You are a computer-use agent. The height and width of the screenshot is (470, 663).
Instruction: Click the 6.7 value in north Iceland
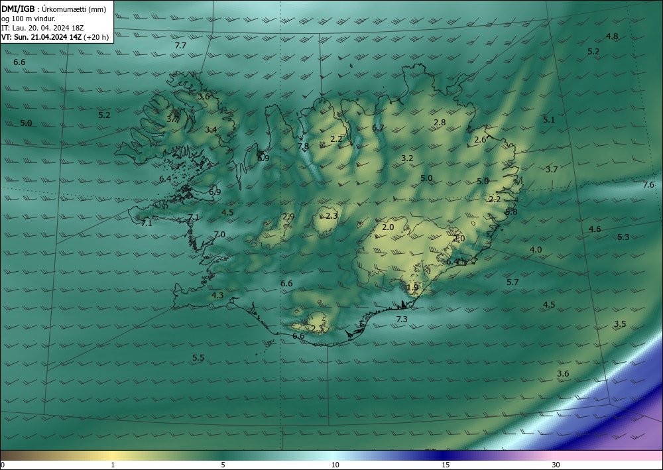click(378, 128)
